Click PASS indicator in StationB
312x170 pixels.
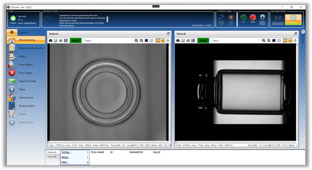tap(203, 41)
